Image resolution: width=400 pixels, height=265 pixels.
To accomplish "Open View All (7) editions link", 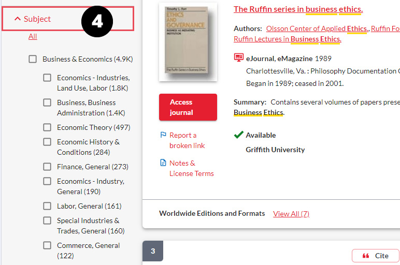I will [x=291, y=214].
